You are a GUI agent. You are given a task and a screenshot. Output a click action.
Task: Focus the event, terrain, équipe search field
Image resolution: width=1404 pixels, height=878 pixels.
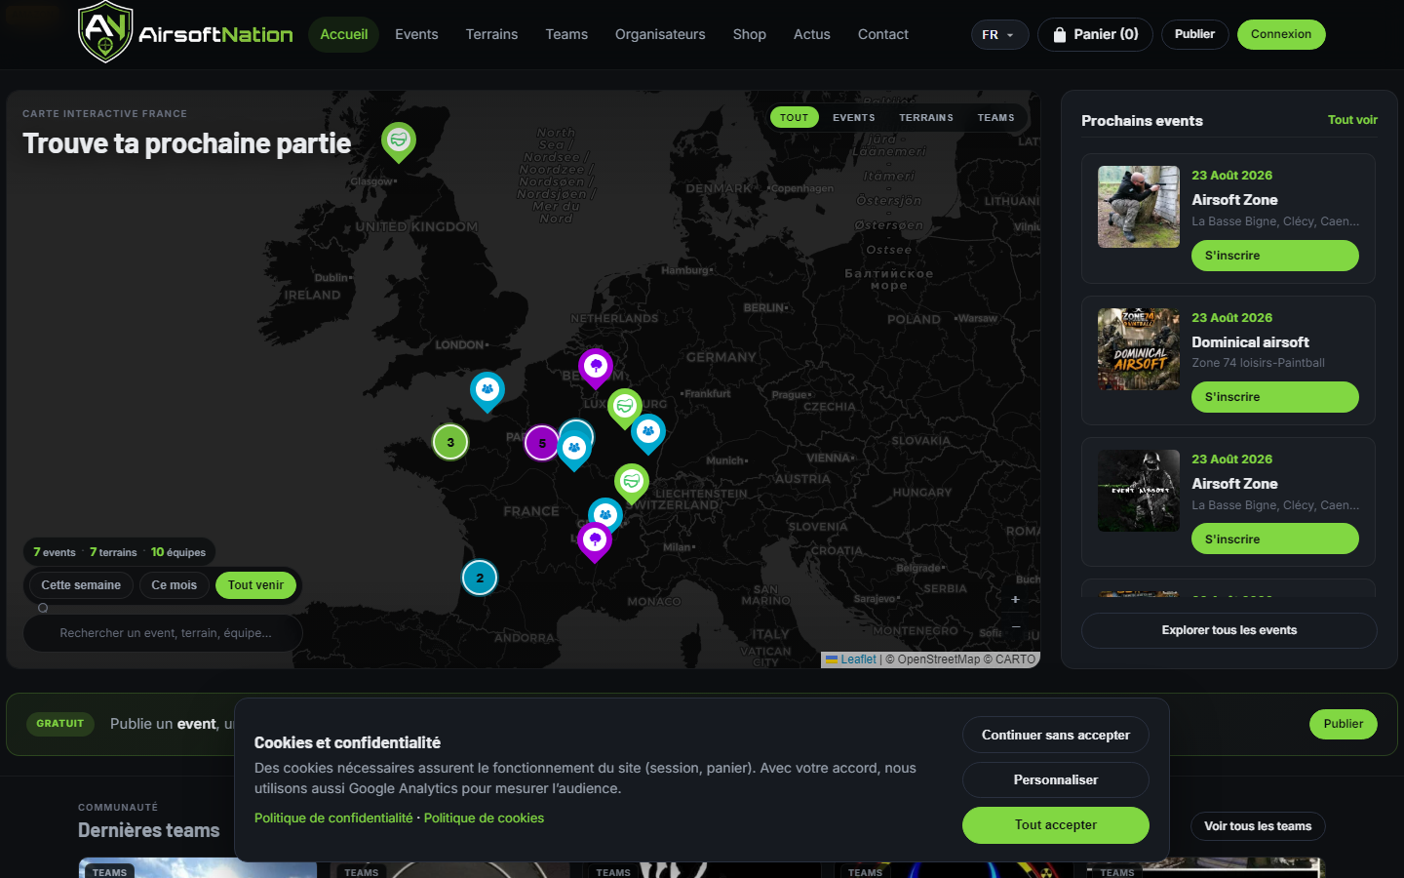pos(163,633)
